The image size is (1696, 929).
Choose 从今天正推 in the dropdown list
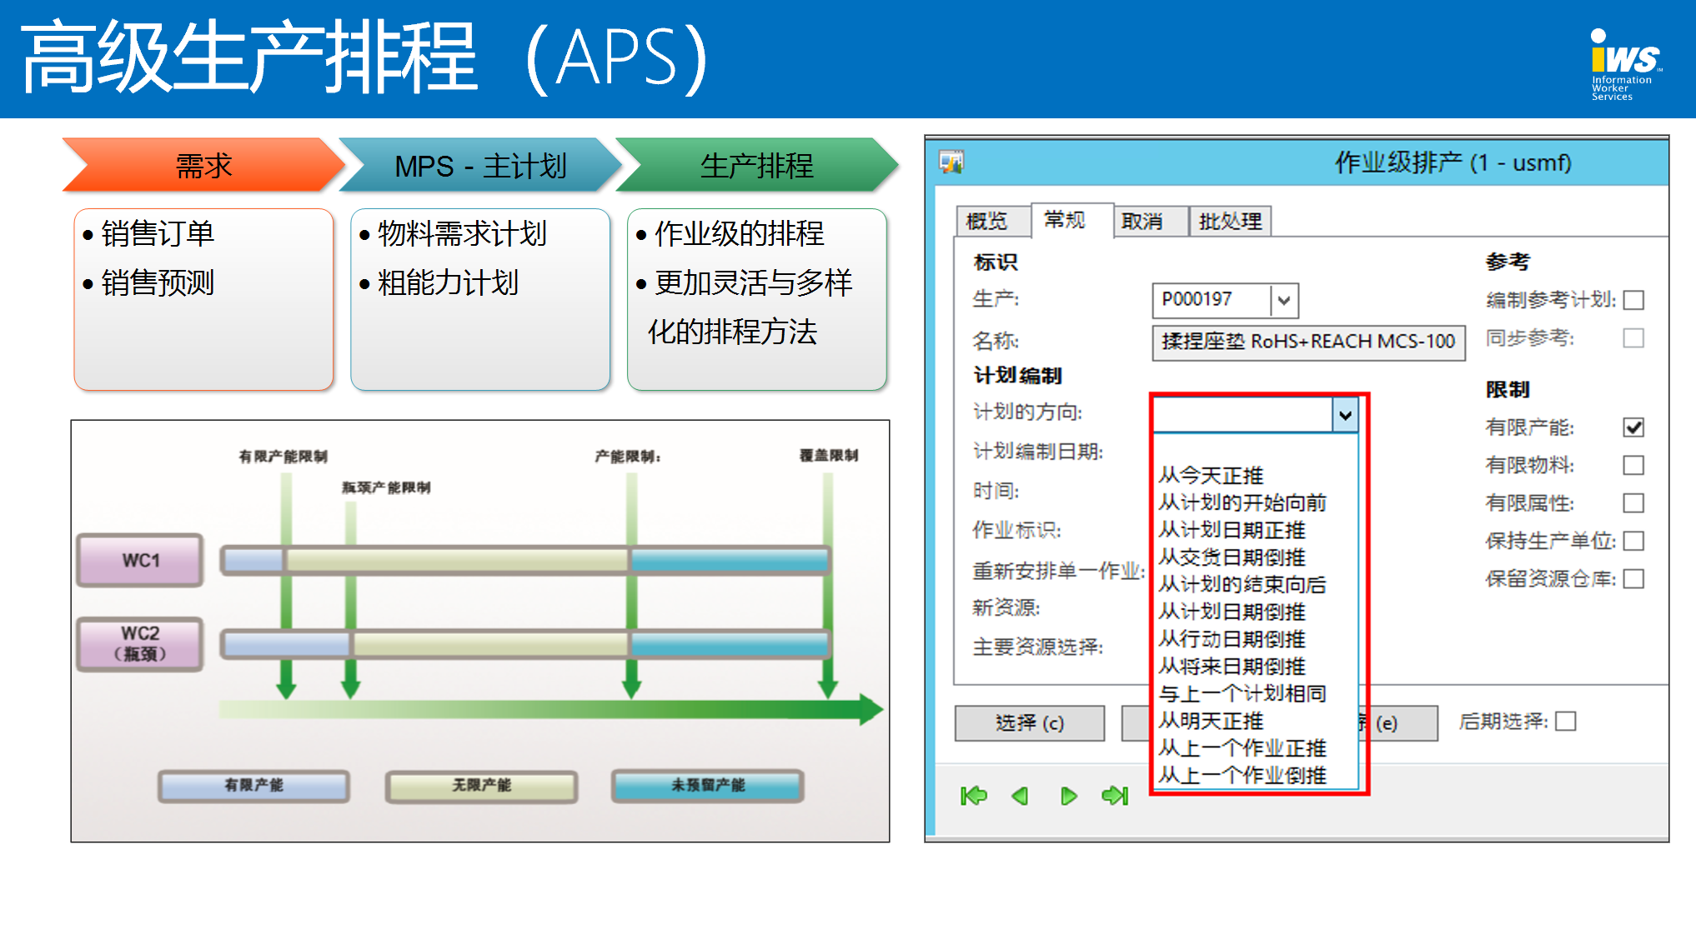click(x=1211, y=476)
